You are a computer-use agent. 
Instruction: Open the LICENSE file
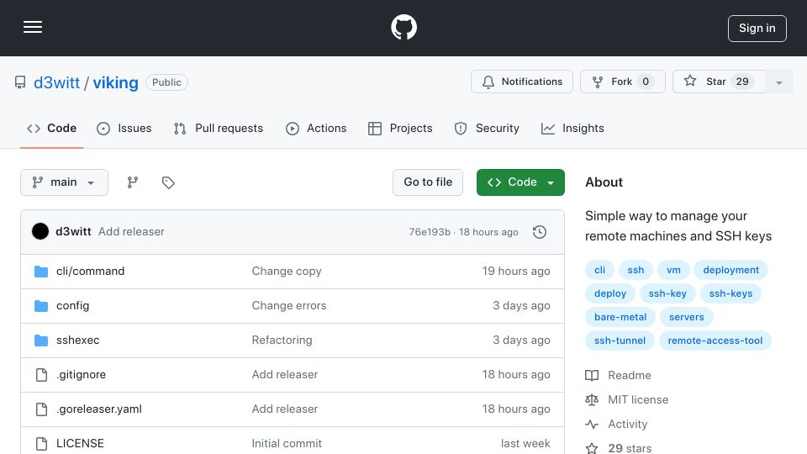(x=80, y=443)
